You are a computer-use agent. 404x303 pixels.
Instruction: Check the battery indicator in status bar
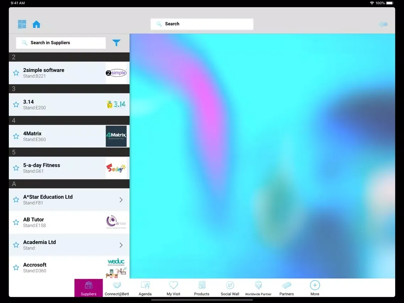pos(389,3)
